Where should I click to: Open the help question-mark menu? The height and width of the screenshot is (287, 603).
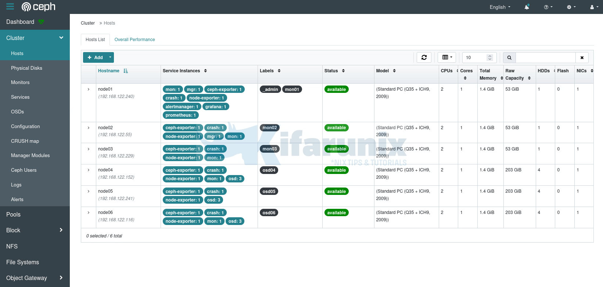pyautogui.click(x=548, y=7)
